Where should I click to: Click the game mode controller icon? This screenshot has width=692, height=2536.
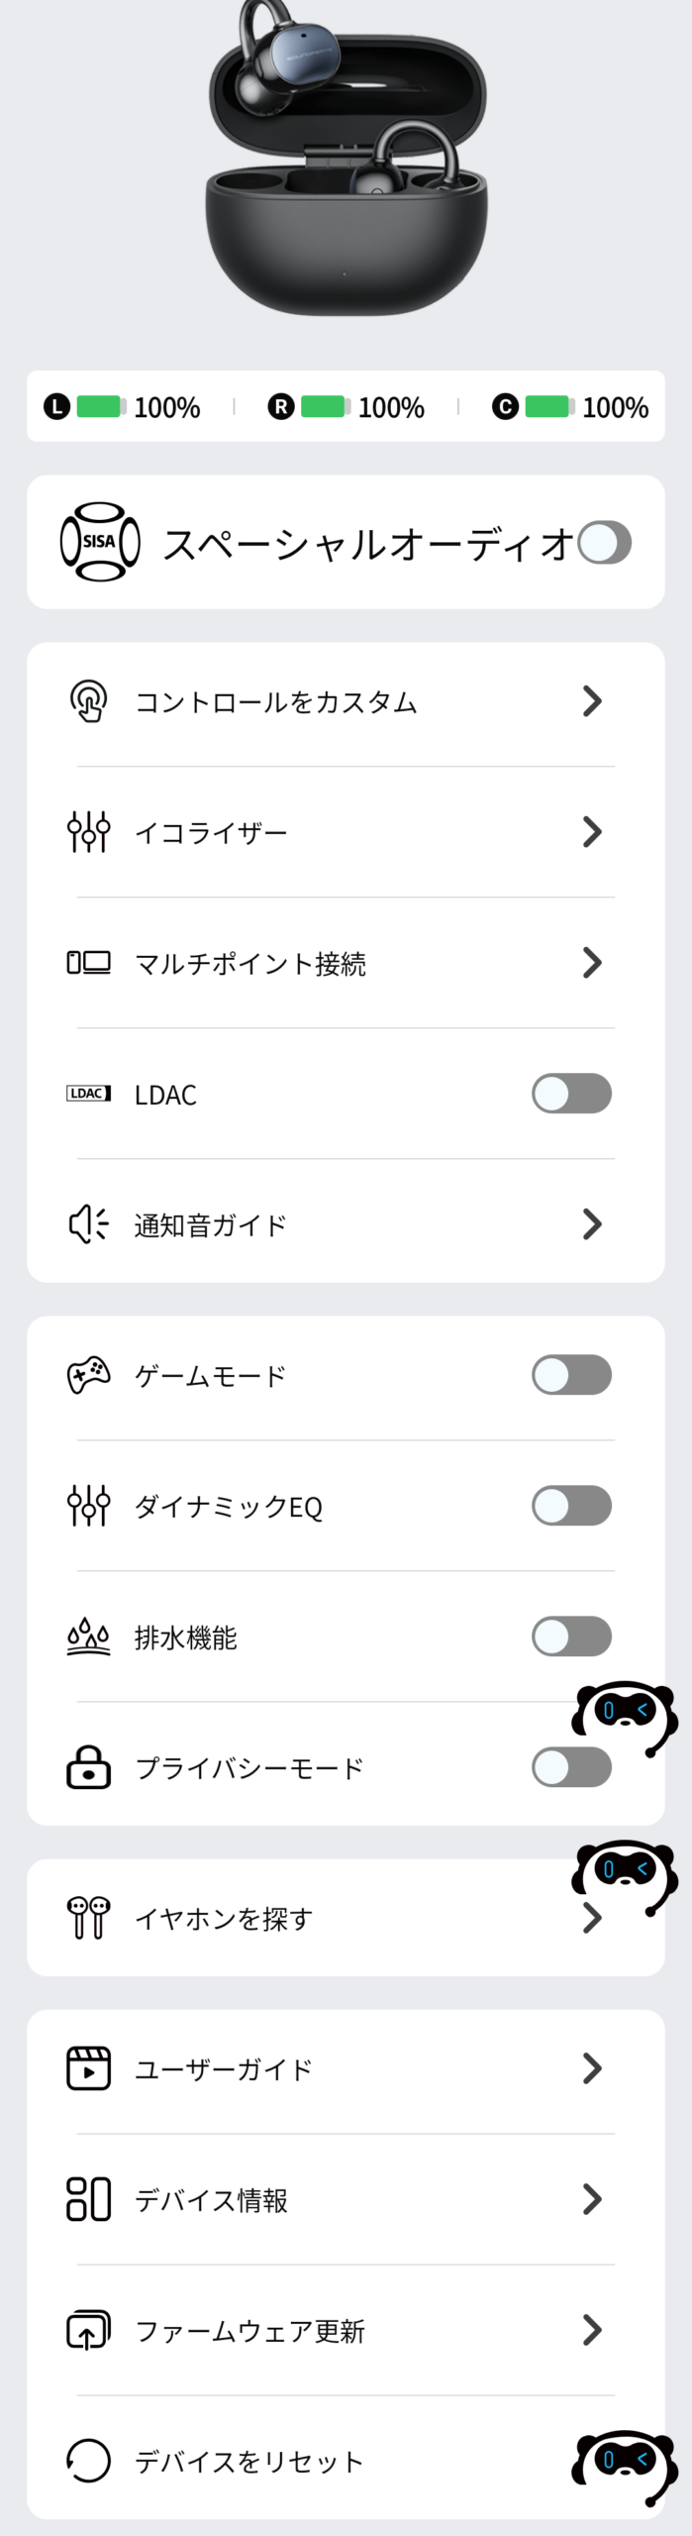[88, 1375]
